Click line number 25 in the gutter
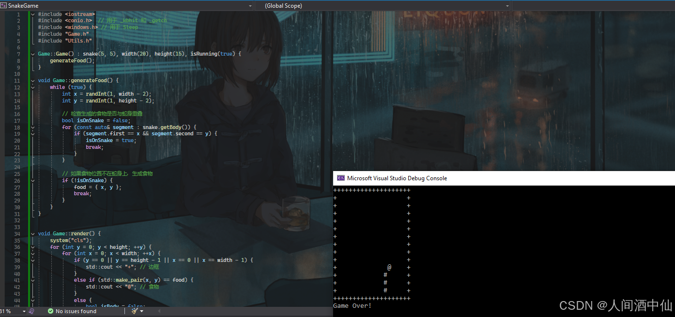 pyautogui.click(x=17, y=173)
